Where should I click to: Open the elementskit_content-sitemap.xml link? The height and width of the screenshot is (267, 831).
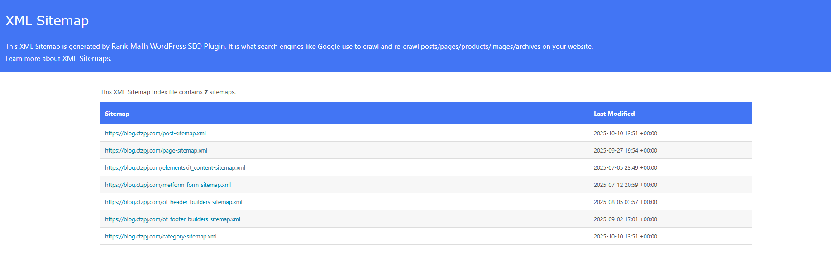[175, 168]
